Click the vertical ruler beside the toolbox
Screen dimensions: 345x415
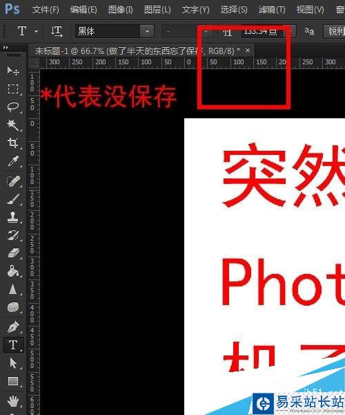34,242
